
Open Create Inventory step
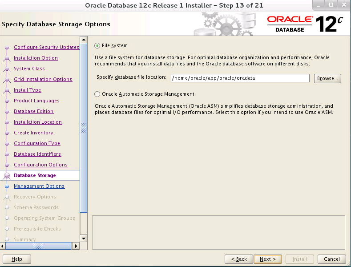pos(33,133)
